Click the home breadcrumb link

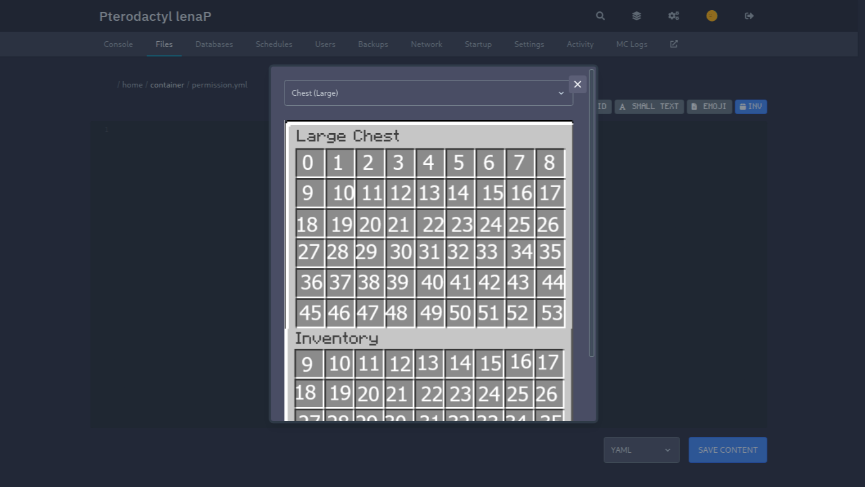click(x=132, y=85)
